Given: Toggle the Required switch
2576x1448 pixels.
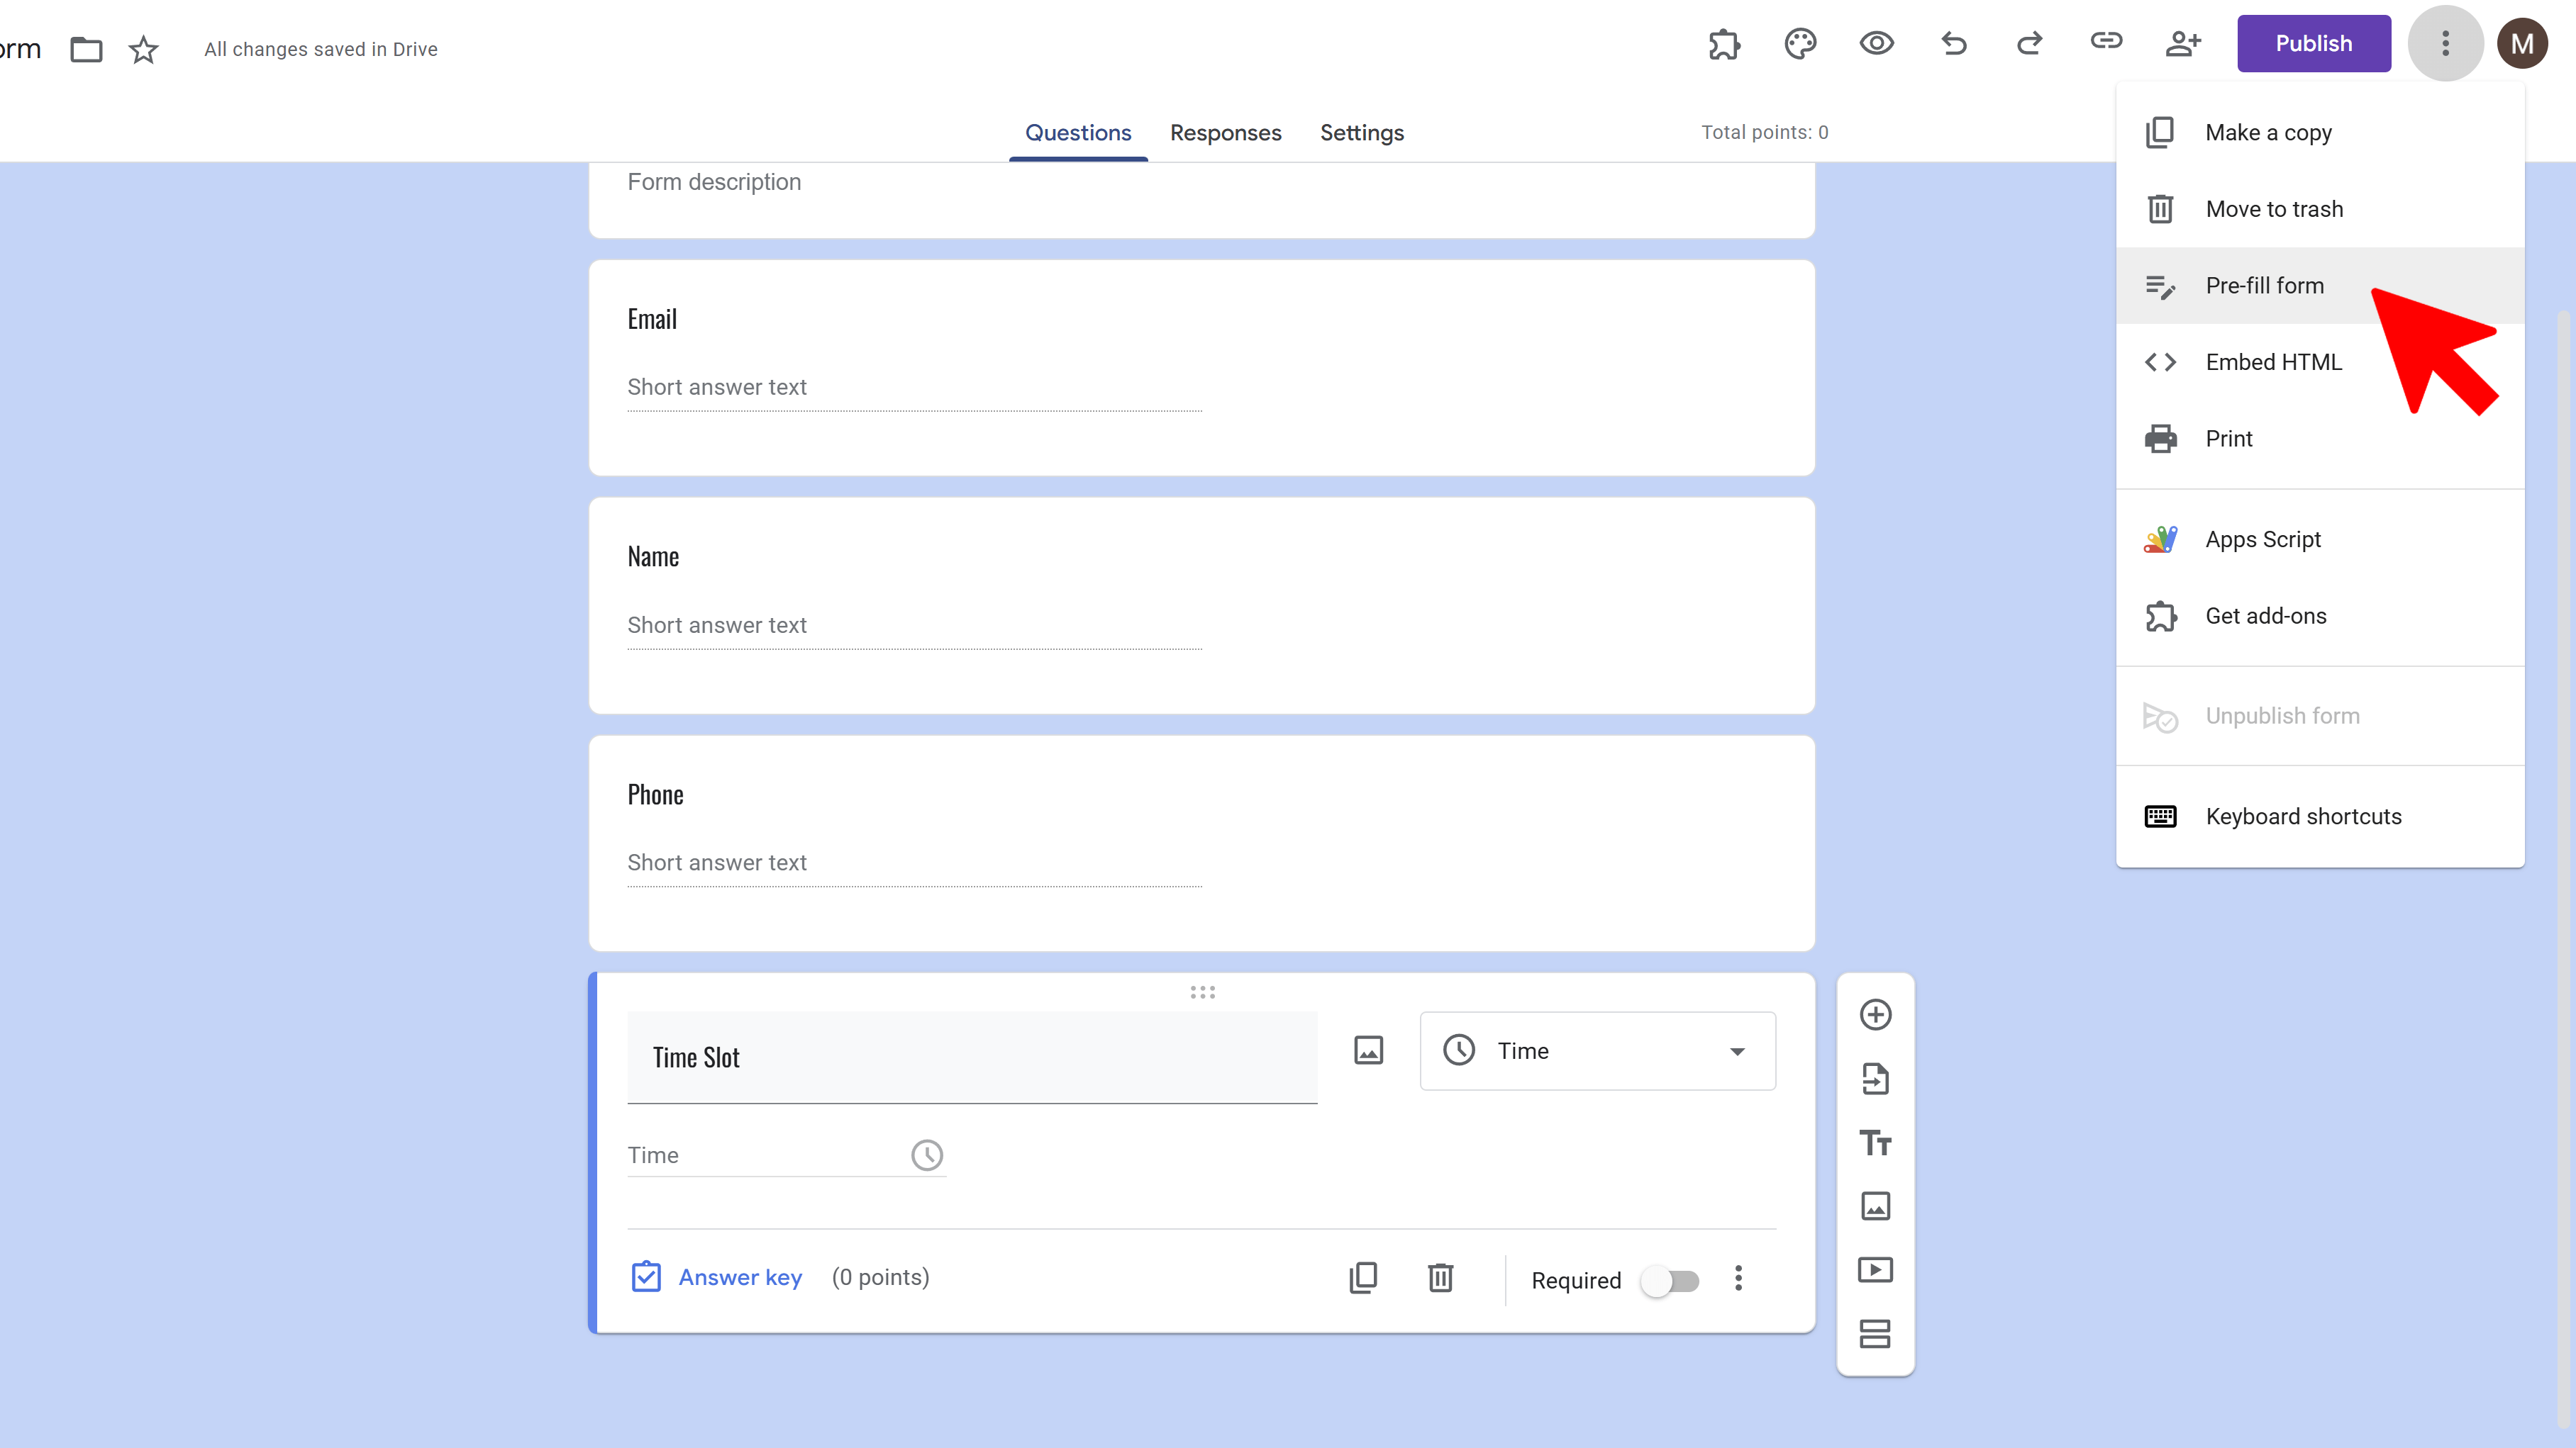Looking at the screenshot, I should pos(1670,1280).
